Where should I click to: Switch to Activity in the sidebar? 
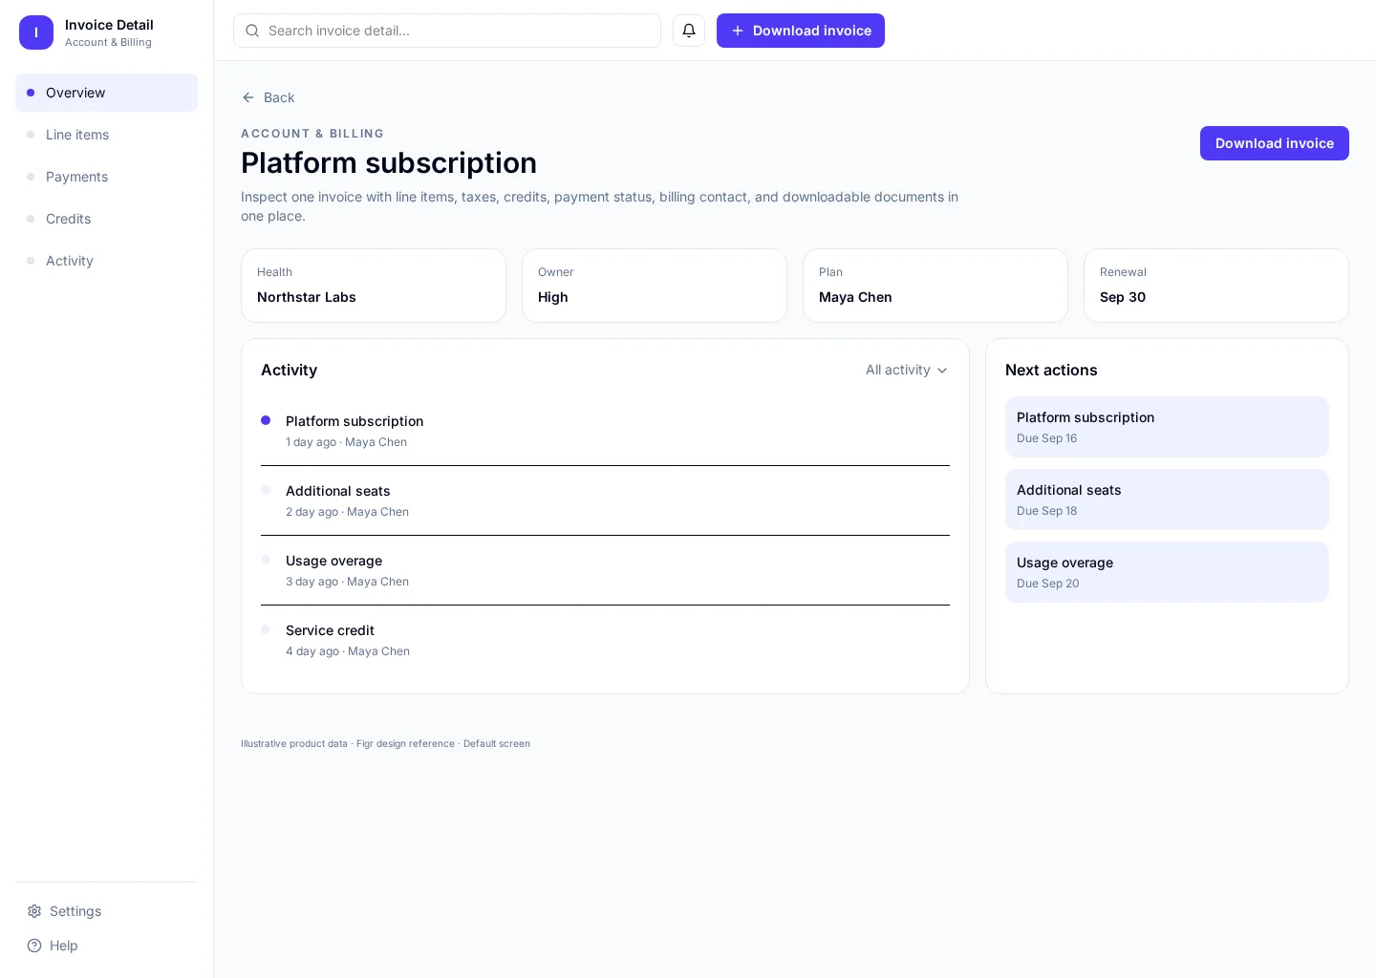tap(106, 261)
